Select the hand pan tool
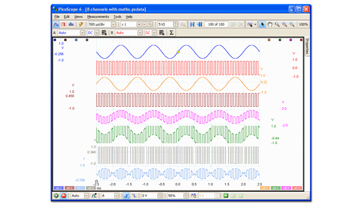 [x=270, y=24]
